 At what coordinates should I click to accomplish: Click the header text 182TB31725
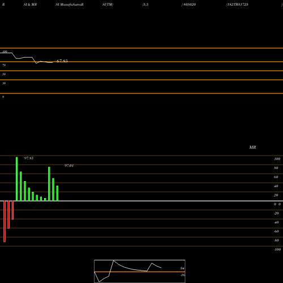tap(238, 5)
